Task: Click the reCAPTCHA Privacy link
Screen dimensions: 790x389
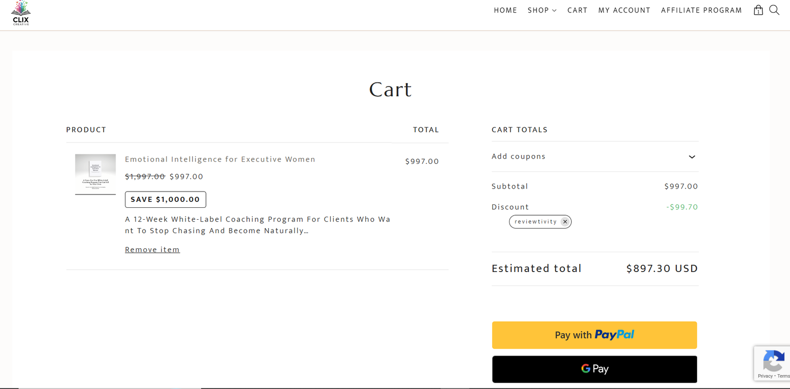Action: (765, 376)
